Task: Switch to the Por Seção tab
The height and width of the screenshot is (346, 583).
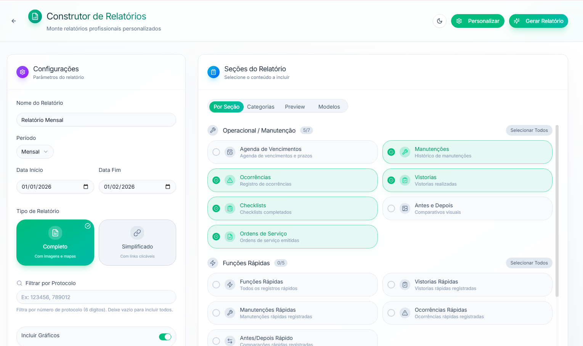Action: [226, 107]
